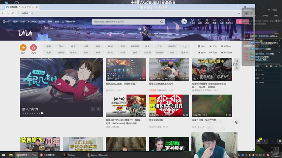Go back with browser back arrow
Viewport: 282px width, 158px height.
point(2,13)
